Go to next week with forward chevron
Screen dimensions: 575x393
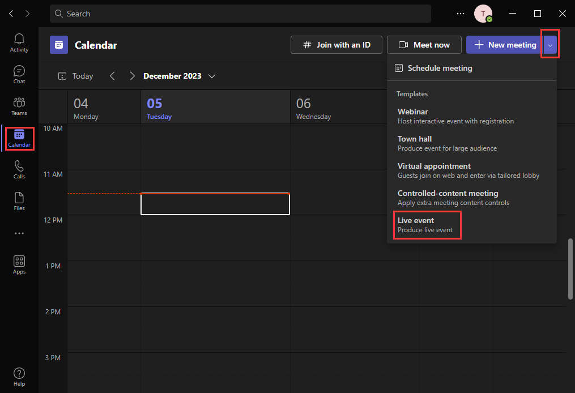click(131, 76)
